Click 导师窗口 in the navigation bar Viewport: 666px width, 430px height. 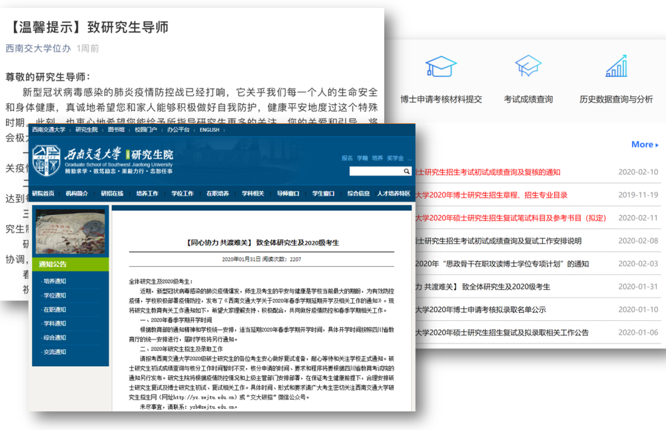point(288,194)
